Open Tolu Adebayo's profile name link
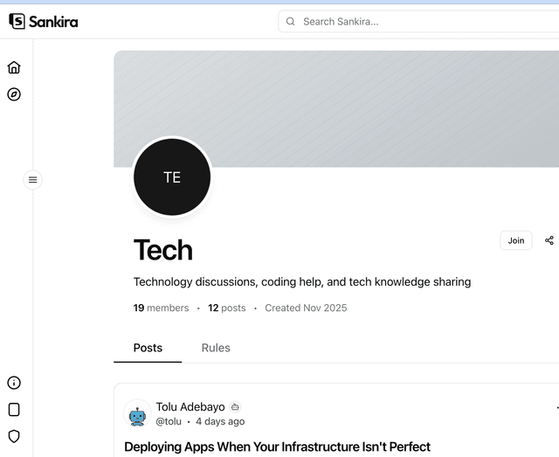The height and width of the screenshot is (457, 559). point(190,406)
